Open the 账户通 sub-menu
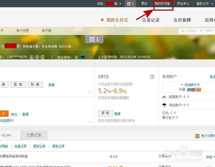The height and width of the screenshot is (167, 215). 46,31
